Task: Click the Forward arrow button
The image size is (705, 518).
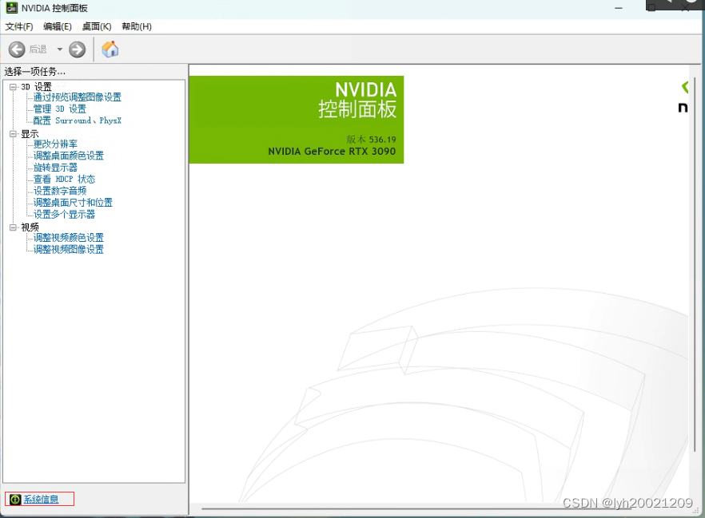Action: 77,49
